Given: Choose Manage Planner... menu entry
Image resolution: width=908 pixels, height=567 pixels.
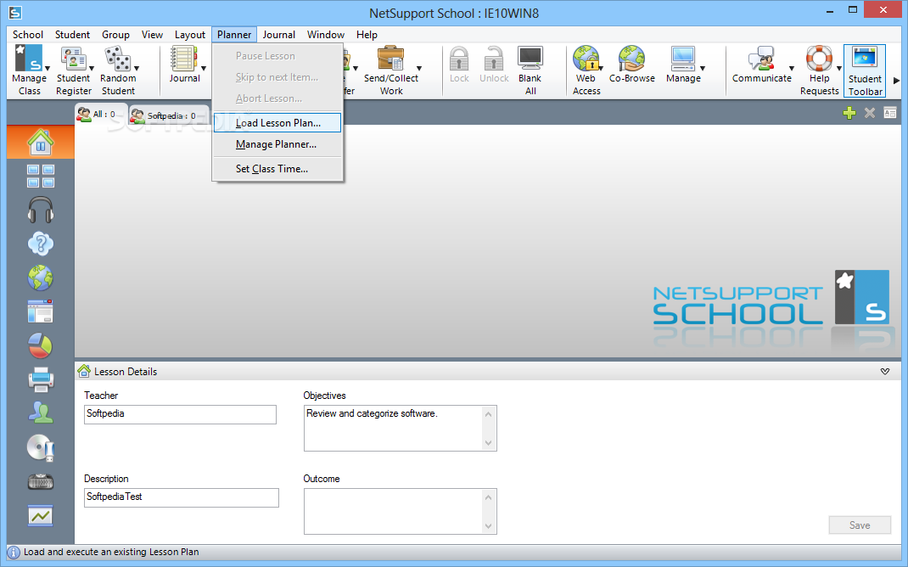Looking at the screenshot, I should pos(277,144).
